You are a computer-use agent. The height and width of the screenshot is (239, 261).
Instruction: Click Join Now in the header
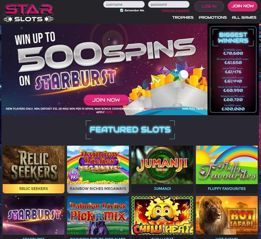243,6
